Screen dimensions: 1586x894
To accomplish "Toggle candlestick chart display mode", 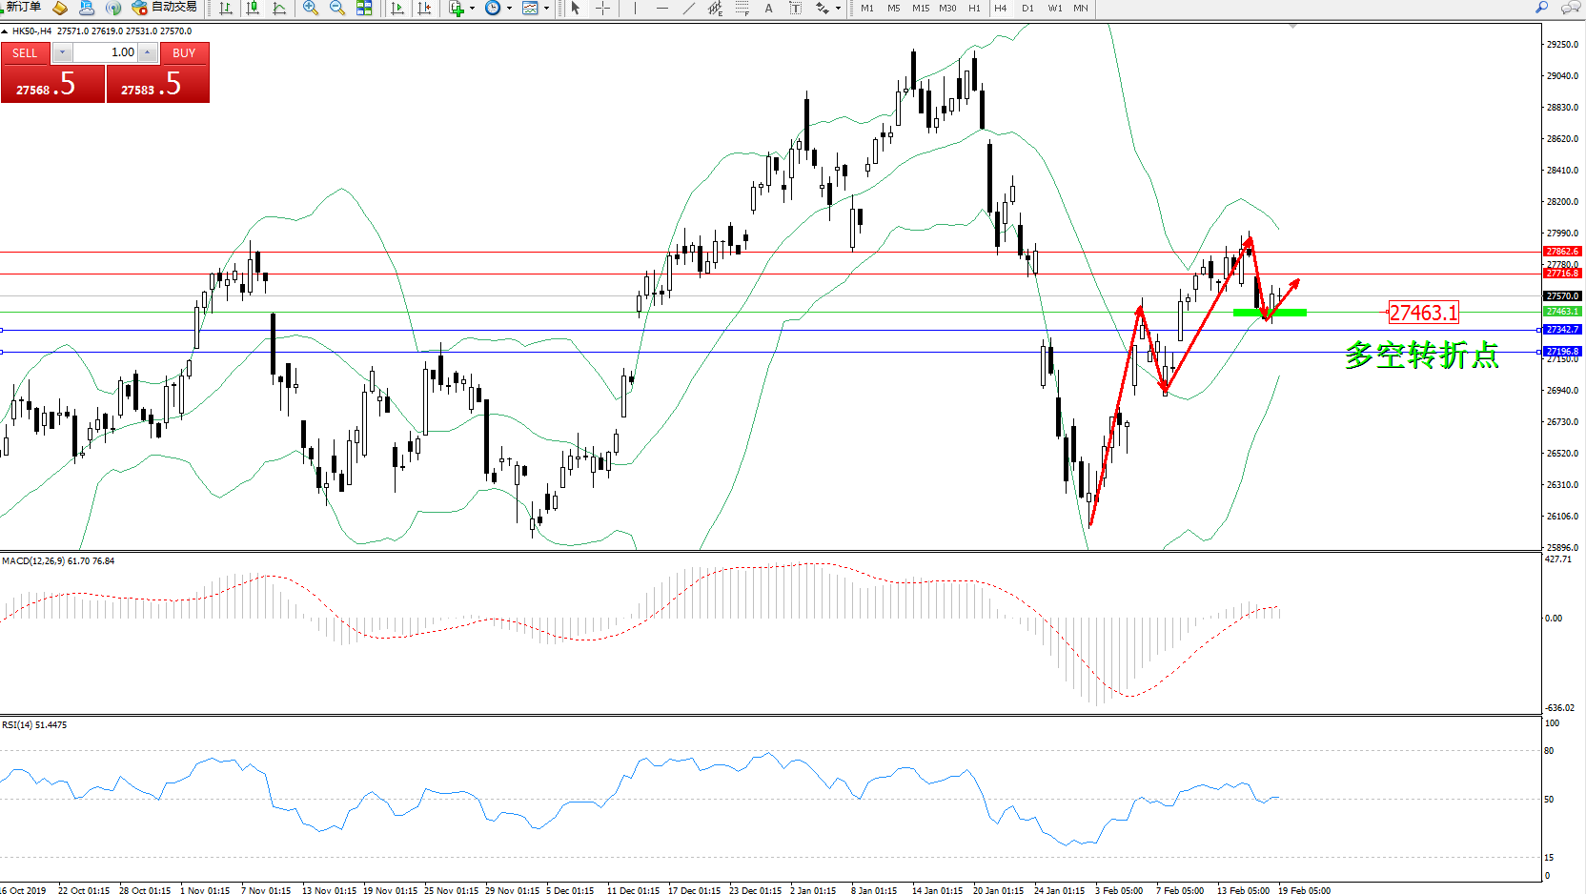I will pyautogui.click(x=253, y=8).
